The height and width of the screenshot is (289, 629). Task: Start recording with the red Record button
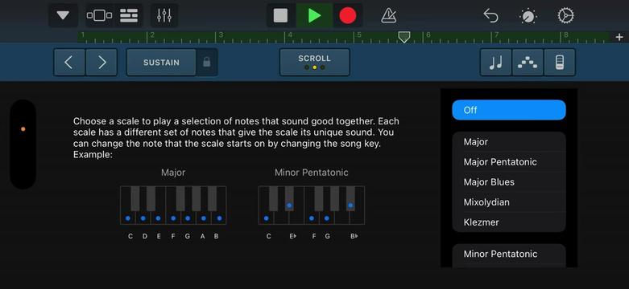tap(347, 15)
